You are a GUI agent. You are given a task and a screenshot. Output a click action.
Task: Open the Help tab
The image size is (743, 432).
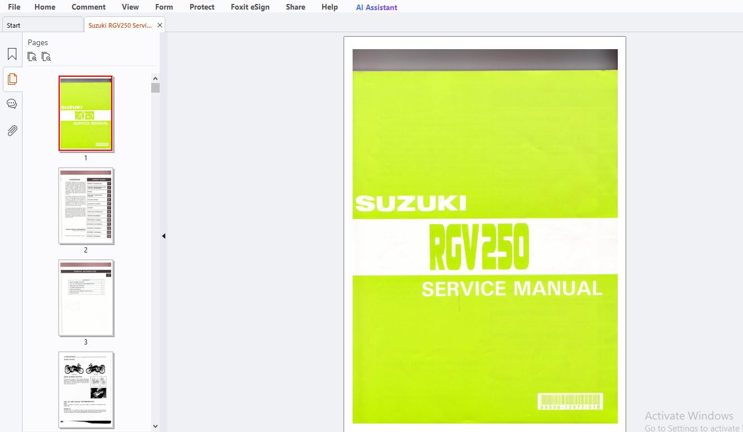pyautogui.click(x=329, y=7)
